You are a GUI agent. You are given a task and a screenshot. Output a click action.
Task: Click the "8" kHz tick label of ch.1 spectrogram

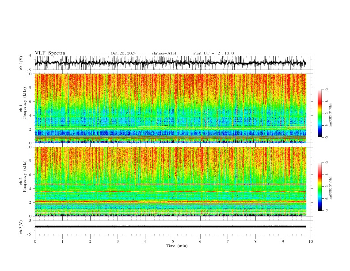pos(31,88)
